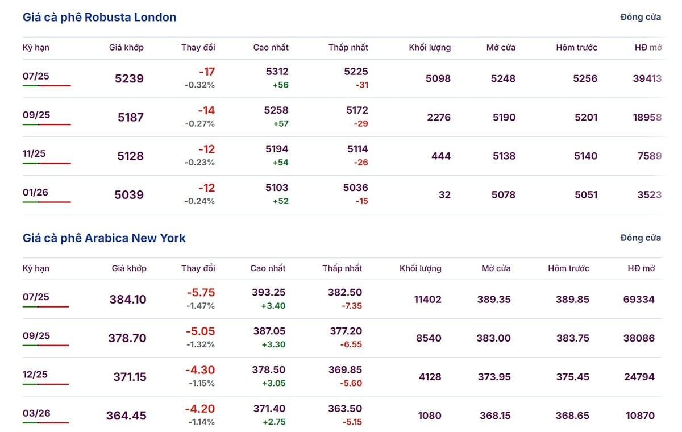Click the Arabica HĐ mở column header
The image size is (682, 432).
click(641, 268)
